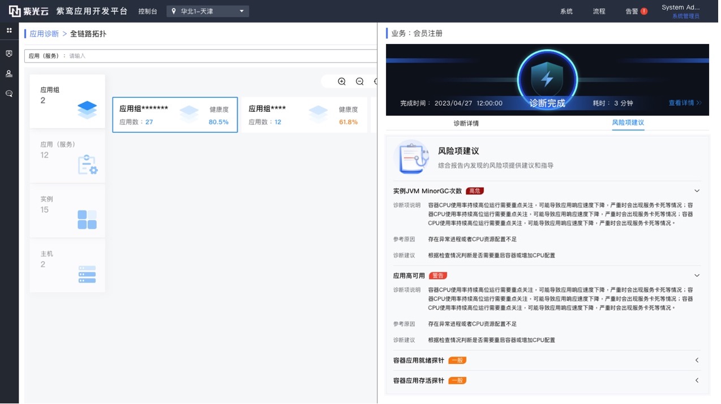
Task: Select the 应用(服务) 12 summary card
Action: click(x=67, y=157)
